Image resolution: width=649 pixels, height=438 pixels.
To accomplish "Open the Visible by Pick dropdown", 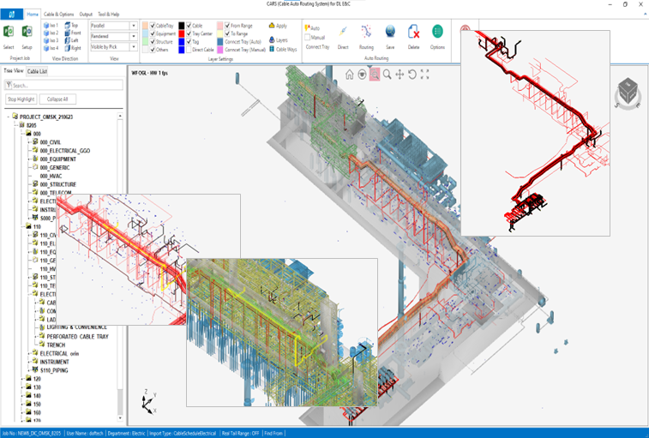I will point(134,46).
